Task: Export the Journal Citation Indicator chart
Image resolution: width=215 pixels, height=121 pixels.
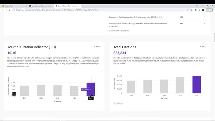Action: pyautogui.click(x=97, y=46)
